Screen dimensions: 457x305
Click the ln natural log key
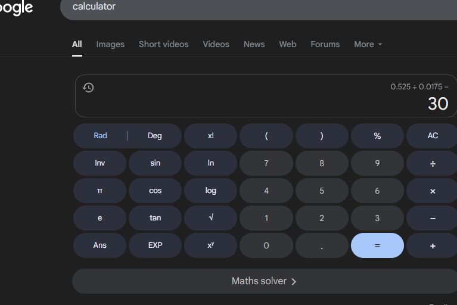211,163
